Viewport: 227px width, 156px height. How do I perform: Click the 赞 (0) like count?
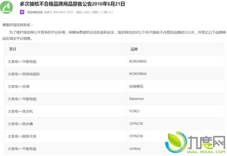pyautogui.click(x=109, y=12)
